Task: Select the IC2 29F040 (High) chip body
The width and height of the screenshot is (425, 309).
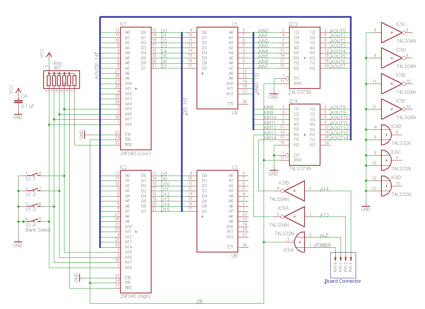Action: 136,232
